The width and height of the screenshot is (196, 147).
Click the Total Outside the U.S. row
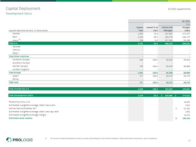click(100, 89)
